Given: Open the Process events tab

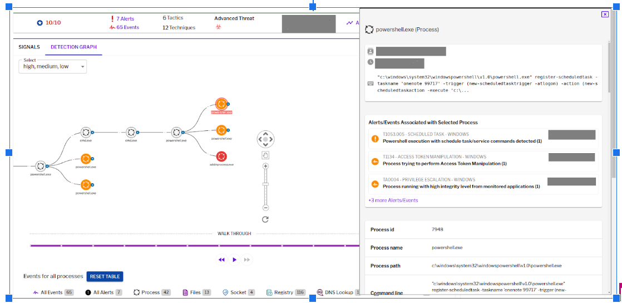Looking at the screenshot, I should coord(152,292).
